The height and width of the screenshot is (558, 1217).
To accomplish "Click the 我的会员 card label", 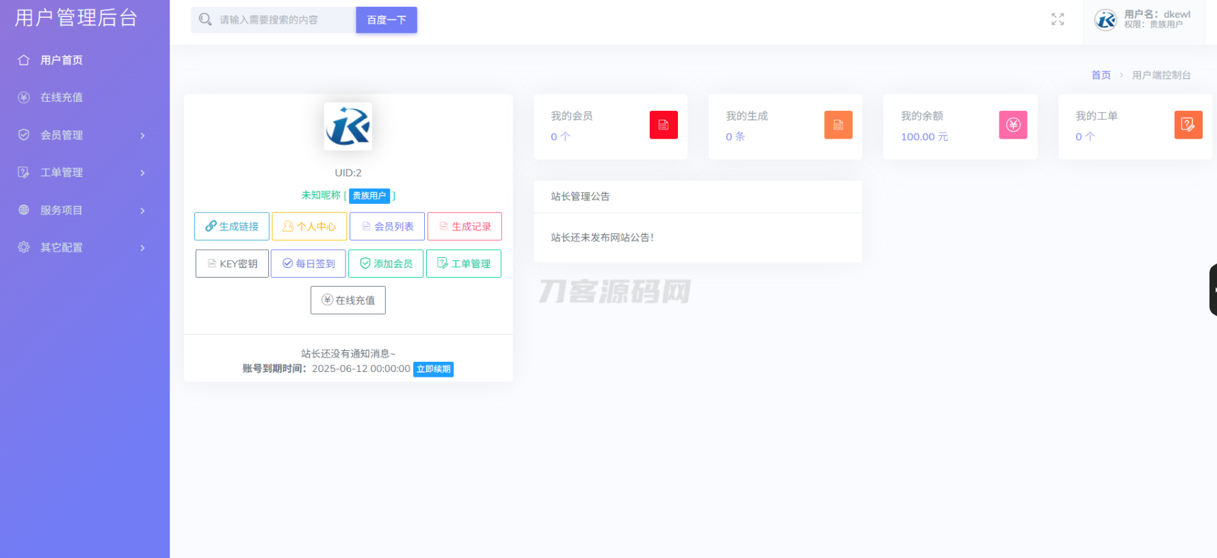I will (572, 116).
